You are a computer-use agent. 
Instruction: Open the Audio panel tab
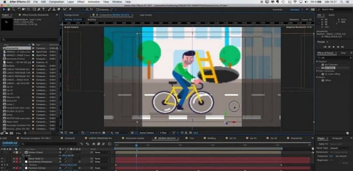pyautogui.click(x=331, y=15)
